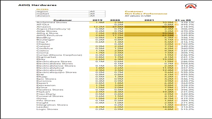Select the Forward Stores customer name
The height and width of the screenshot is (119, 212).
click(50, 96)
